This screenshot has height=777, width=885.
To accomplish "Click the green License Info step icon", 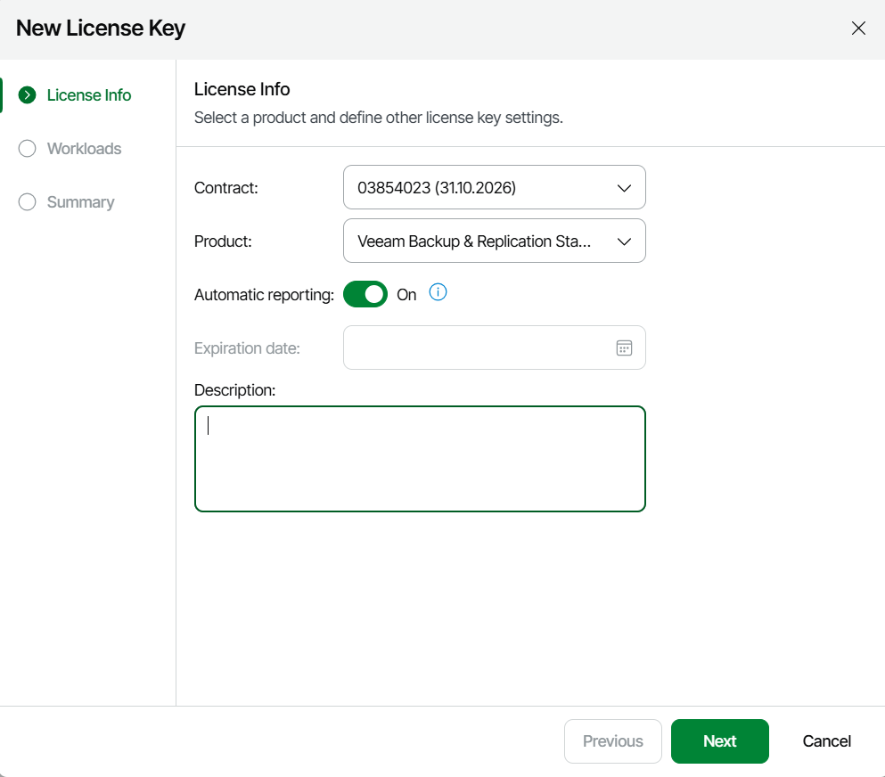I will pos(28,95).
